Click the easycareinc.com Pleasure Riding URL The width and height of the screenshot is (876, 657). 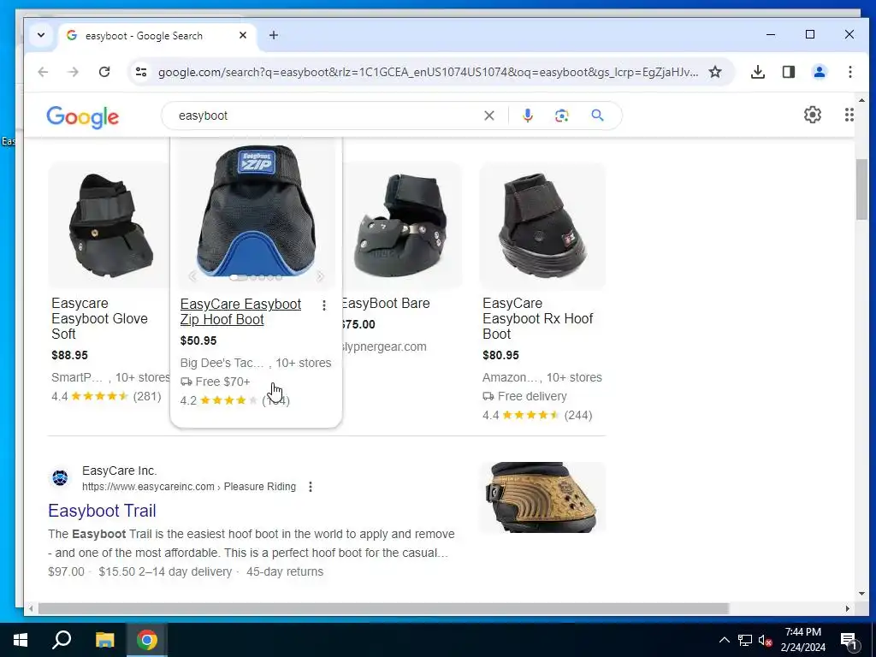click(x=189, y=487)
